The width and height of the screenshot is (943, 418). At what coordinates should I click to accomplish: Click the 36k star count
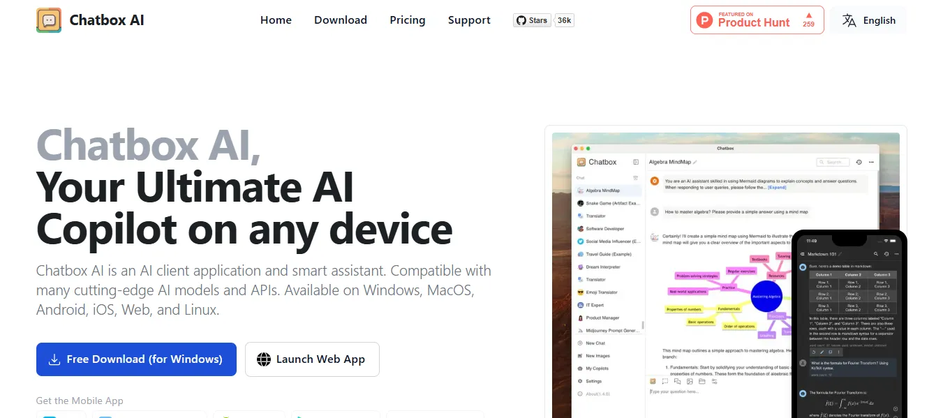click(564, 20)
